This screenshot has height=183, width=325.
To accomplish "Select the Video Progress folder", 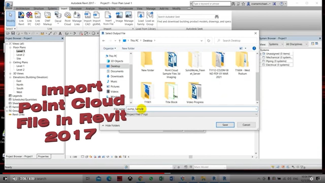I will (195, 93).
